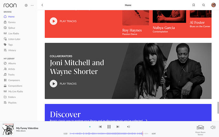Pause the current track
The height and width of the screenshot is (137, 219).
click(x=109, y=127)
